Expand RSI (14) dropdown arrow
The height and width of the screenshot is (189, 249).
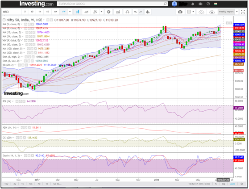coord(12,101)
